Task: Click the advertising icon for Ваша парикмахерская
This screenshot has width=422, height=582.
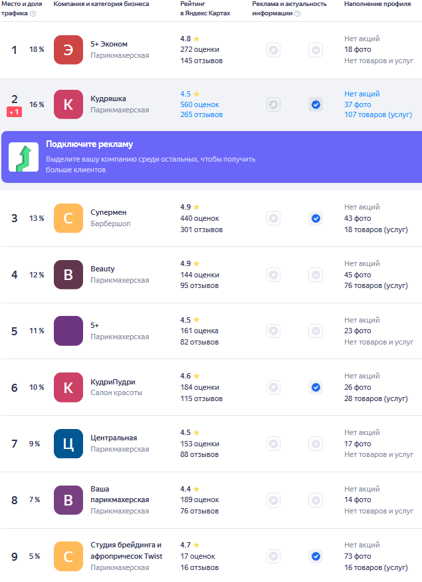Action: 273,500
